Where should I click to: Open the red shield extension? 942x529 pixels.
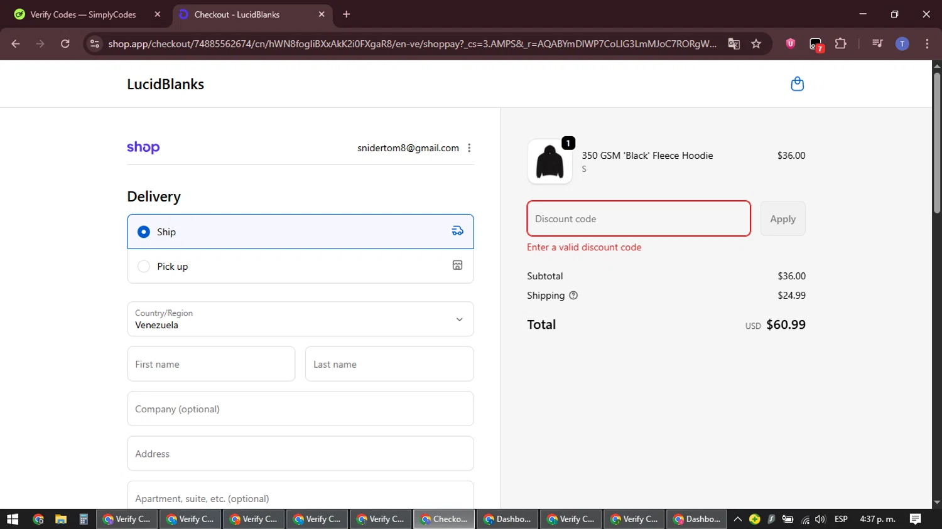click(x=791, y=43)
